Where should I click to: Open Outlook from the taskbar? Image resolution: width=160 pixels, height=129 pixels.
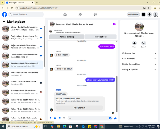83,126
